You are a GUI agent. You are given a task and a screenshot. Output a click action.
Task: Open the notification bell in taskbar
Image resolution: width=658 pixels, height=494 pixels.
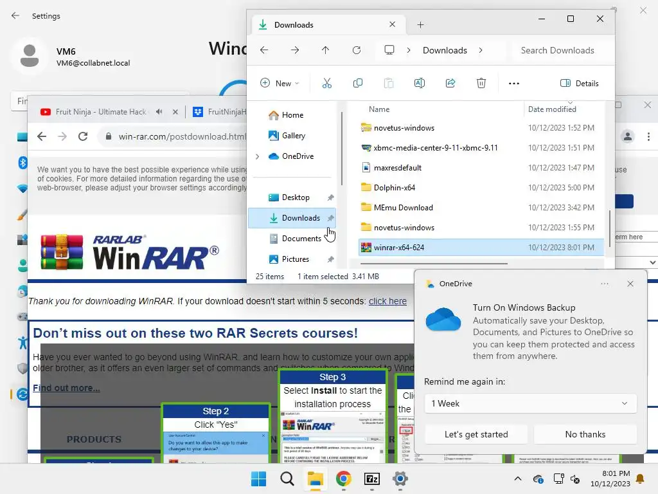coord(641,479)
